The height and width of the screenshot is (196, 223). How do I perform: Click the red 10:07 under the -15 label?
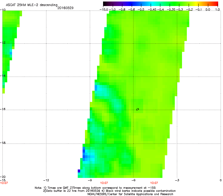pos(4,183)
